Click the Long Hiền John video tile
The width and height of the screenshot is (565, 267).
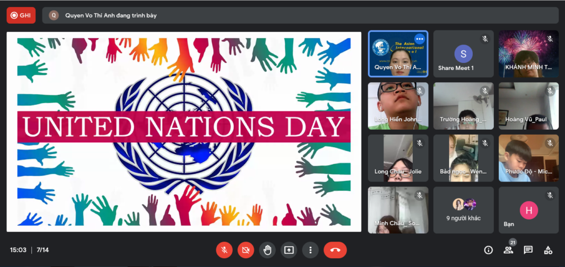pos(398,105)
